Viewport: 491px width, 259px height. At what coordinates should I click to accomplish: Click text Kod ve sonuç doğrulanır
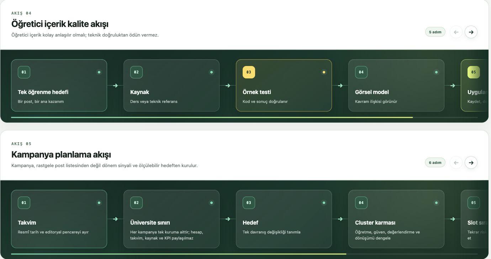pos(265,101)
